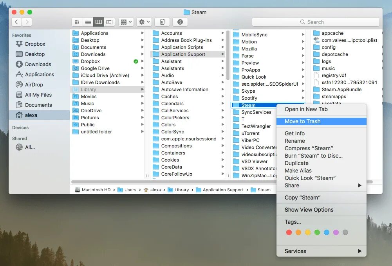Click Users in the path bar
This screenshot has width=392, height=266.
[x=127, y=190]
